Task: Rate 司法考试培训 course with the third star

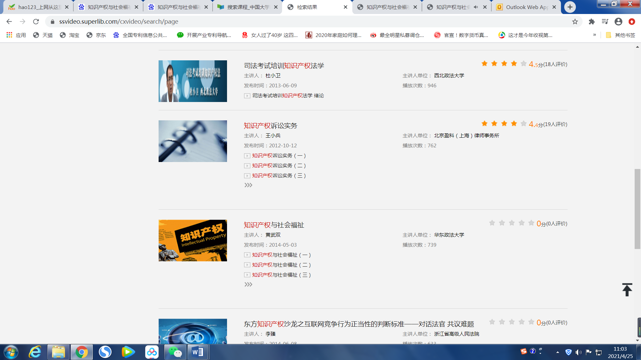Action: [x=504, y=64]
